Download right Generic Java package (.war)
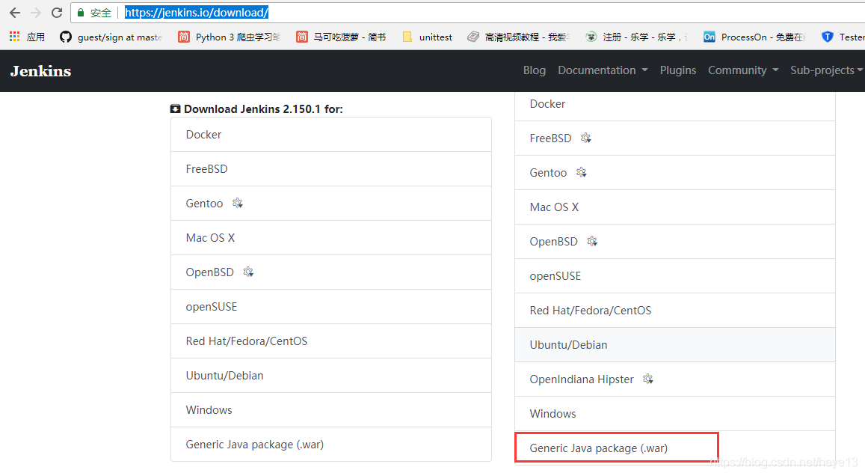The image size is (865, 476). pyautogui.click(x=674, y=448)
